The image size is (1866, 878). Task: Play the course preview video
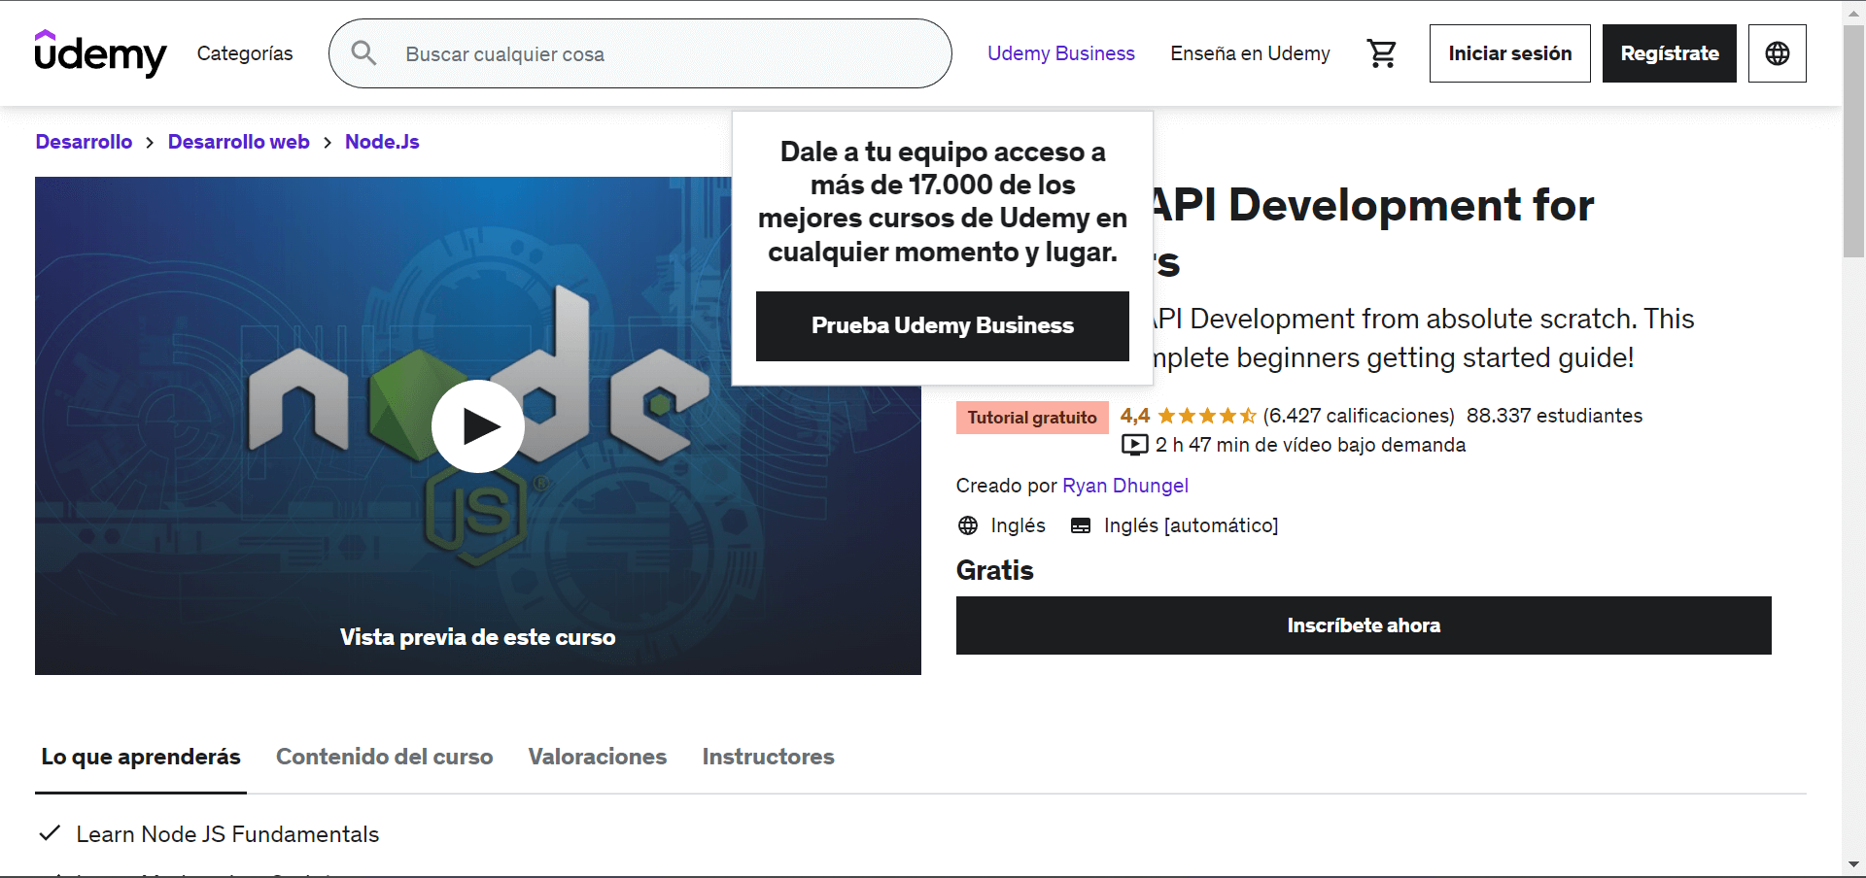pyautogui.click(x=478, y=425)
